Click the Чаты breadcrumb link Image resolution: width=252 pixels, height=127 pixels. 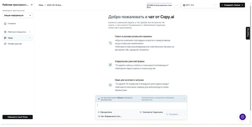41,5
